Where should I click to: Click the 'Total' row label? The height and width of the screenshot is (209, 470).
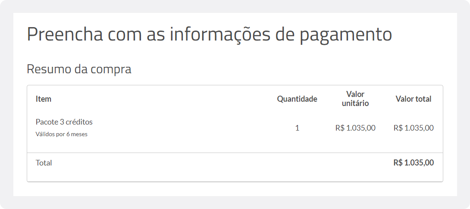point(44,163)
